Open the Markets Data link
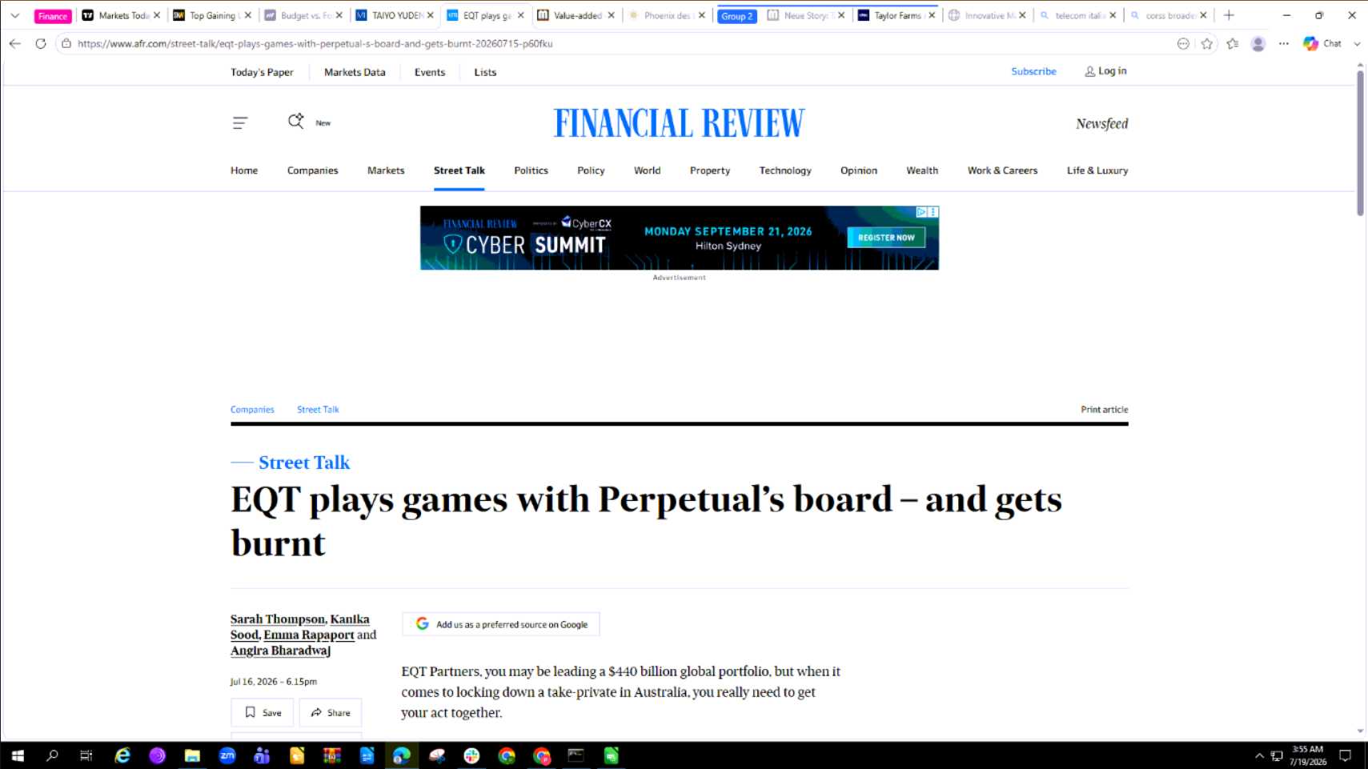The width and height of the screenshot is (1368, 769). 355,72
